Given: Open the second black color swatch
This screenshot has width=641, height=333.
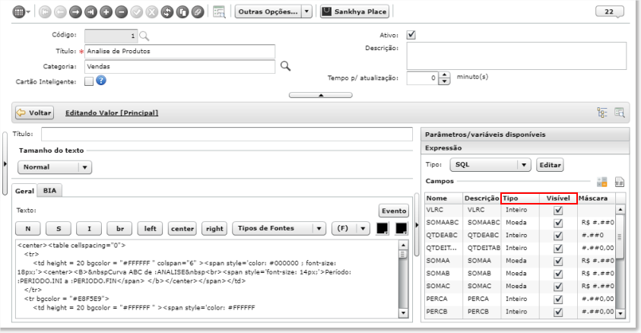Looking at the screenshot, I should click(401, 228).
